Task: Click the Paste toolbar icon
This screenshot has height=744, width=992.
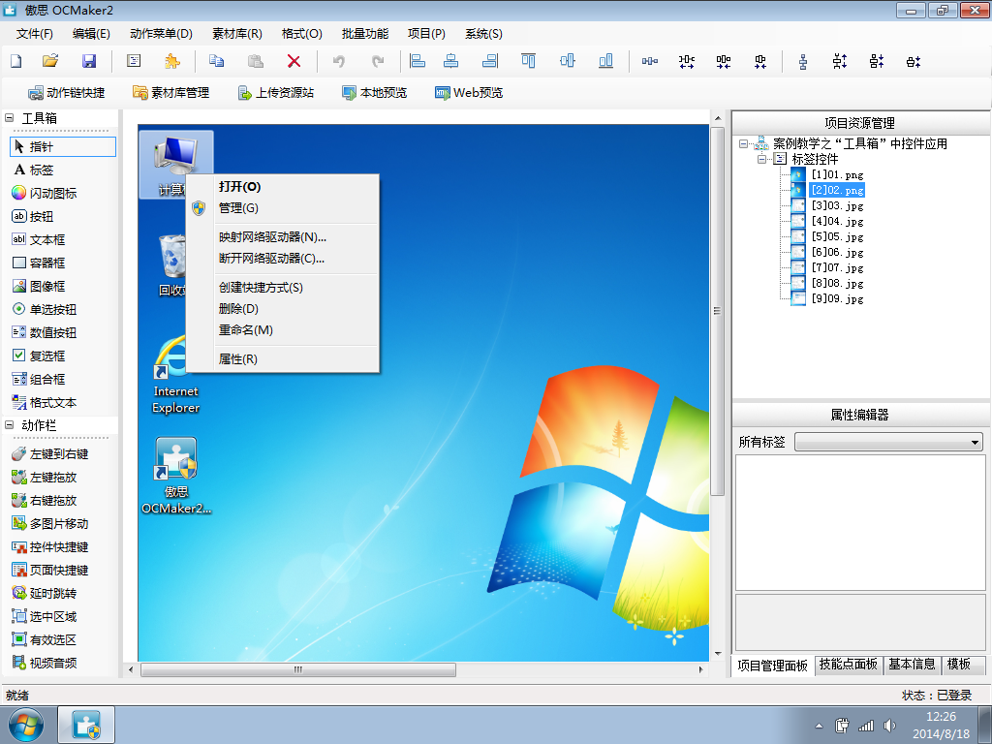Action: point(256,61)
